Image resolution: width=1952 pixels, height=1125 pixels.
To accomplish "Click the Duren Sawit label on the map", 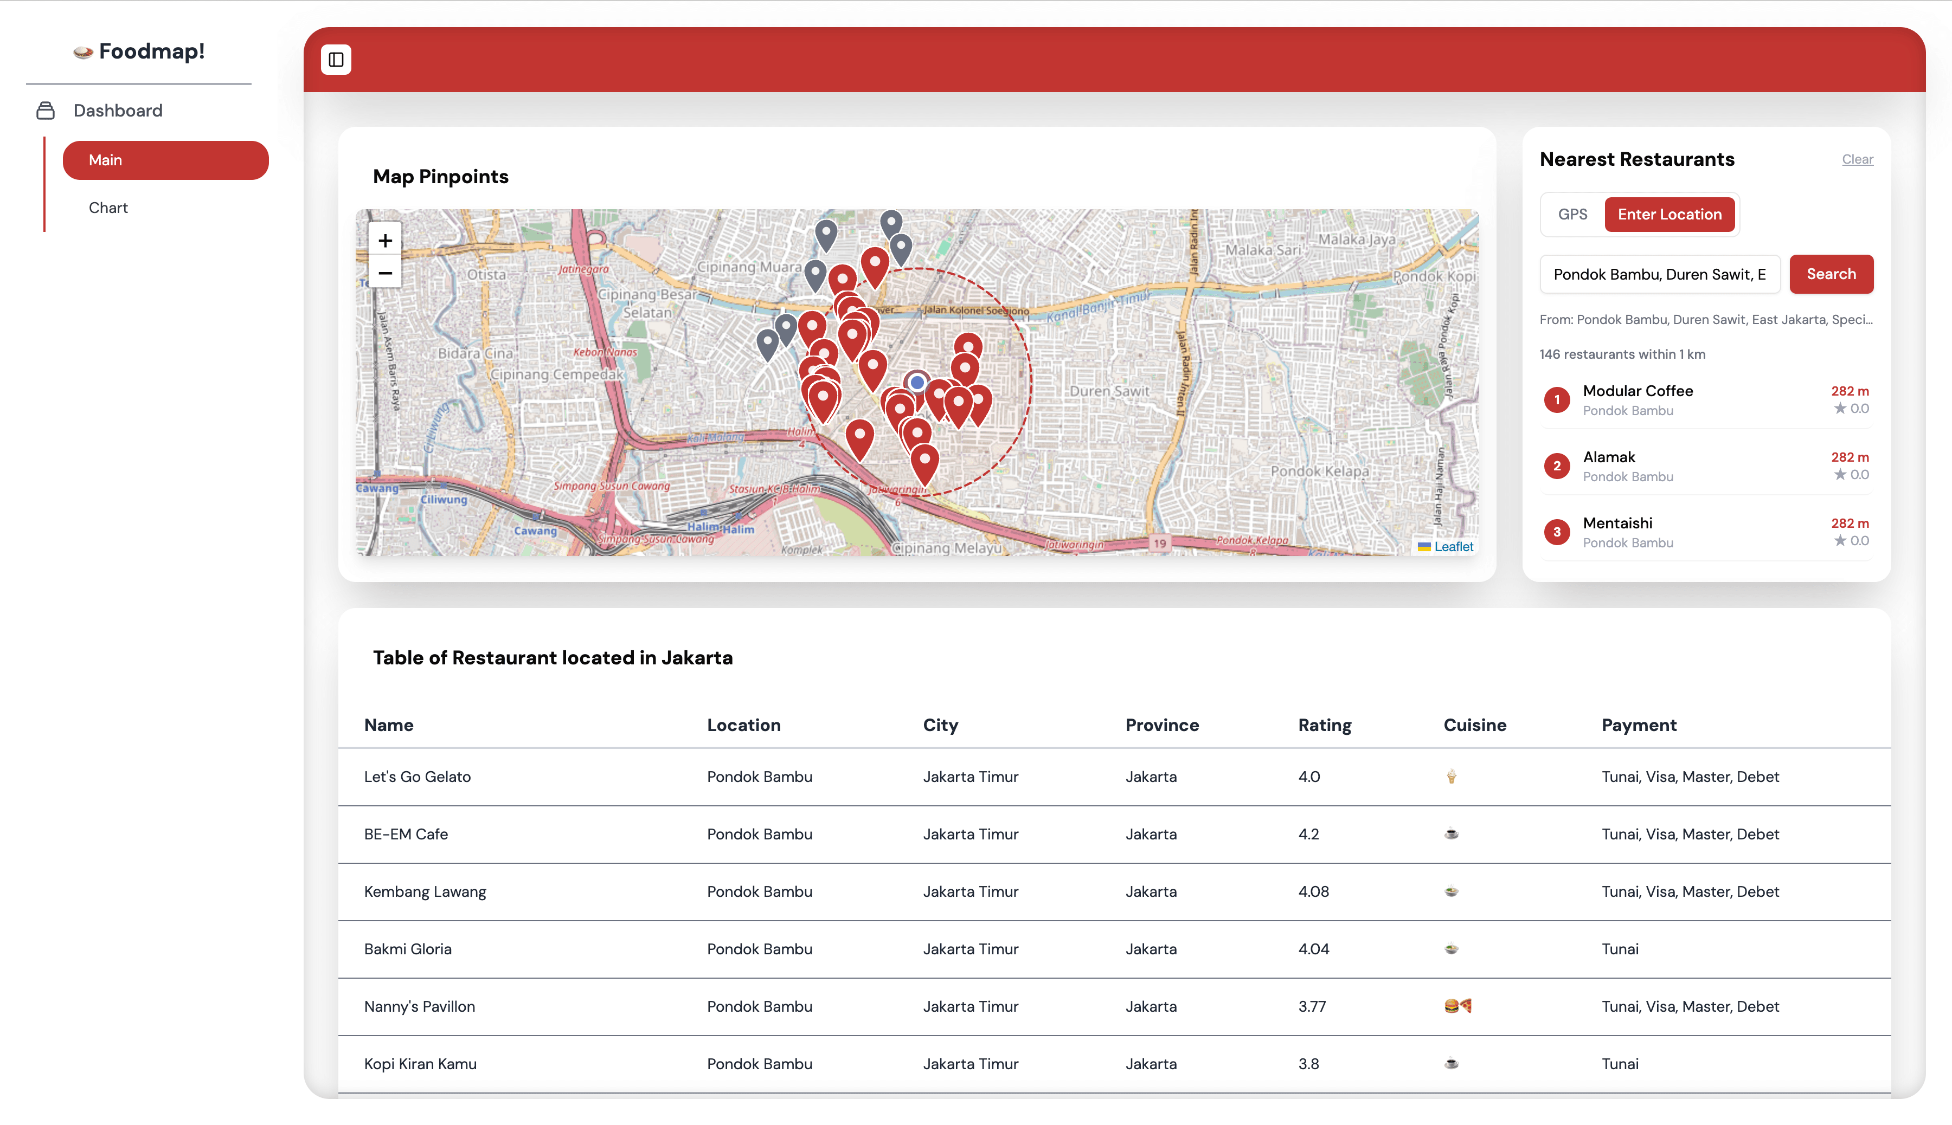I will [x=1109, y=391].
